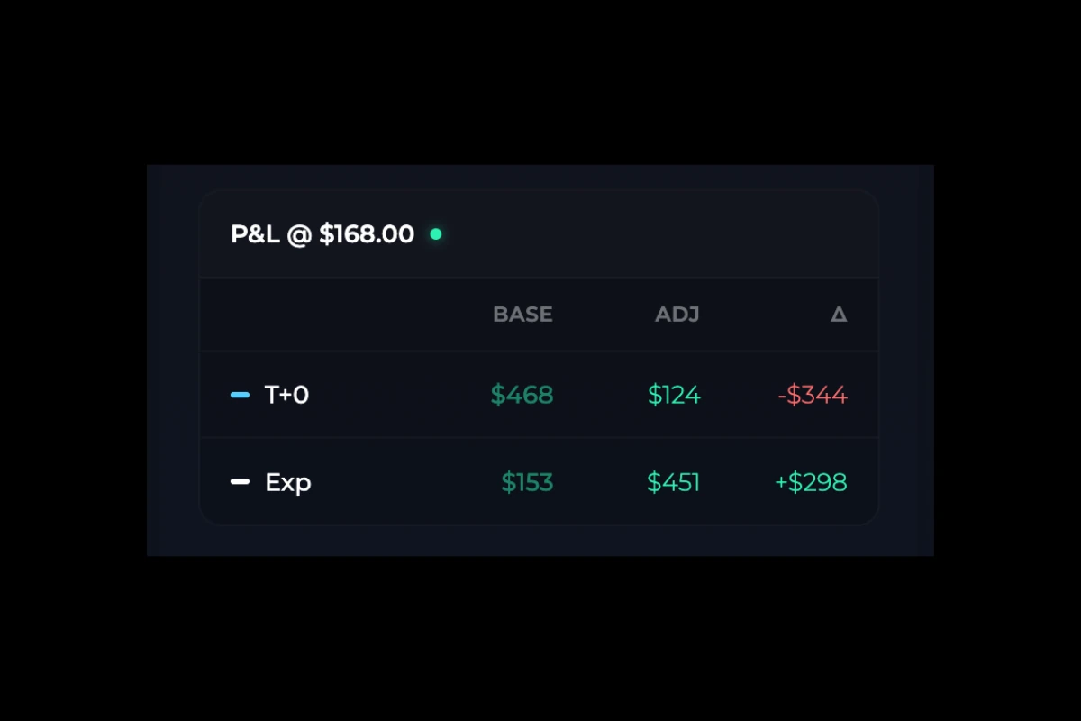Image resolution: width=1081 pixels, height=721 pixels.
Task: Click the $468 BASE value for T+0
Action: tap(522, 394)
